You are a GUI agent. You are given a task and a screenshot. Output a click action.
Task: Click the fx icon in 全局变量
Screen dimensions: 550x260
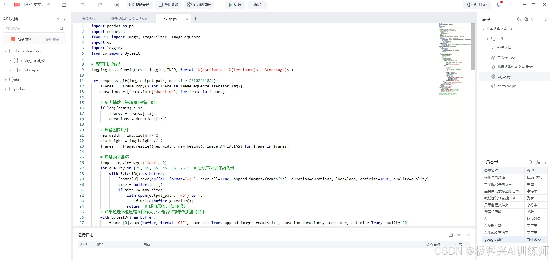pyautogui.click(x=538, y=162)
